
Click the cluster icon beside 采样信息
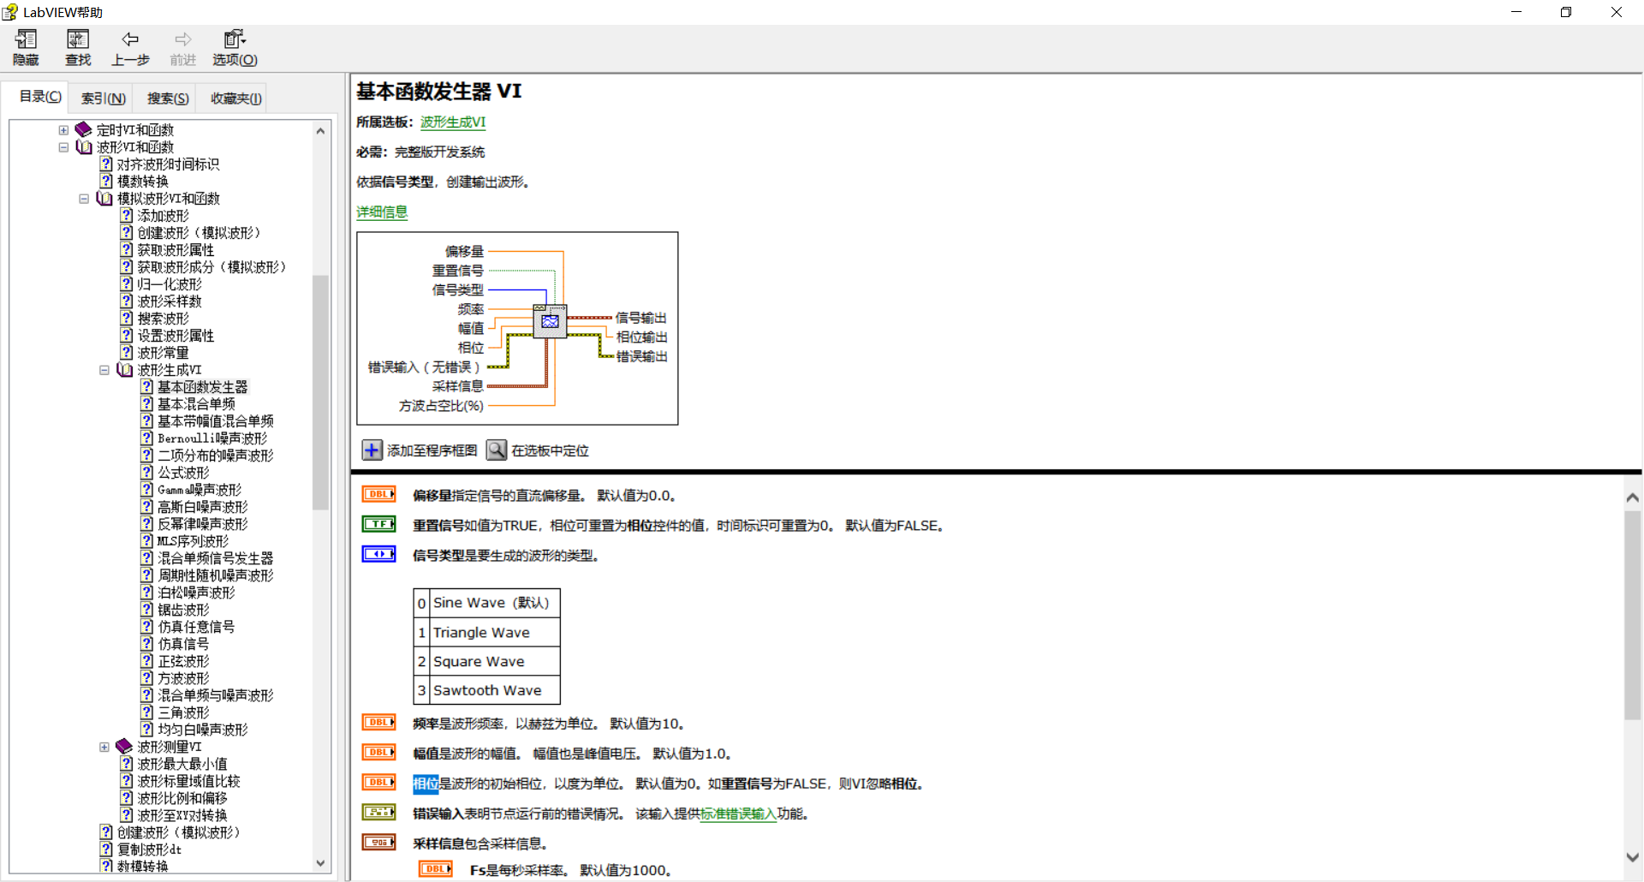tap(378, 843)
